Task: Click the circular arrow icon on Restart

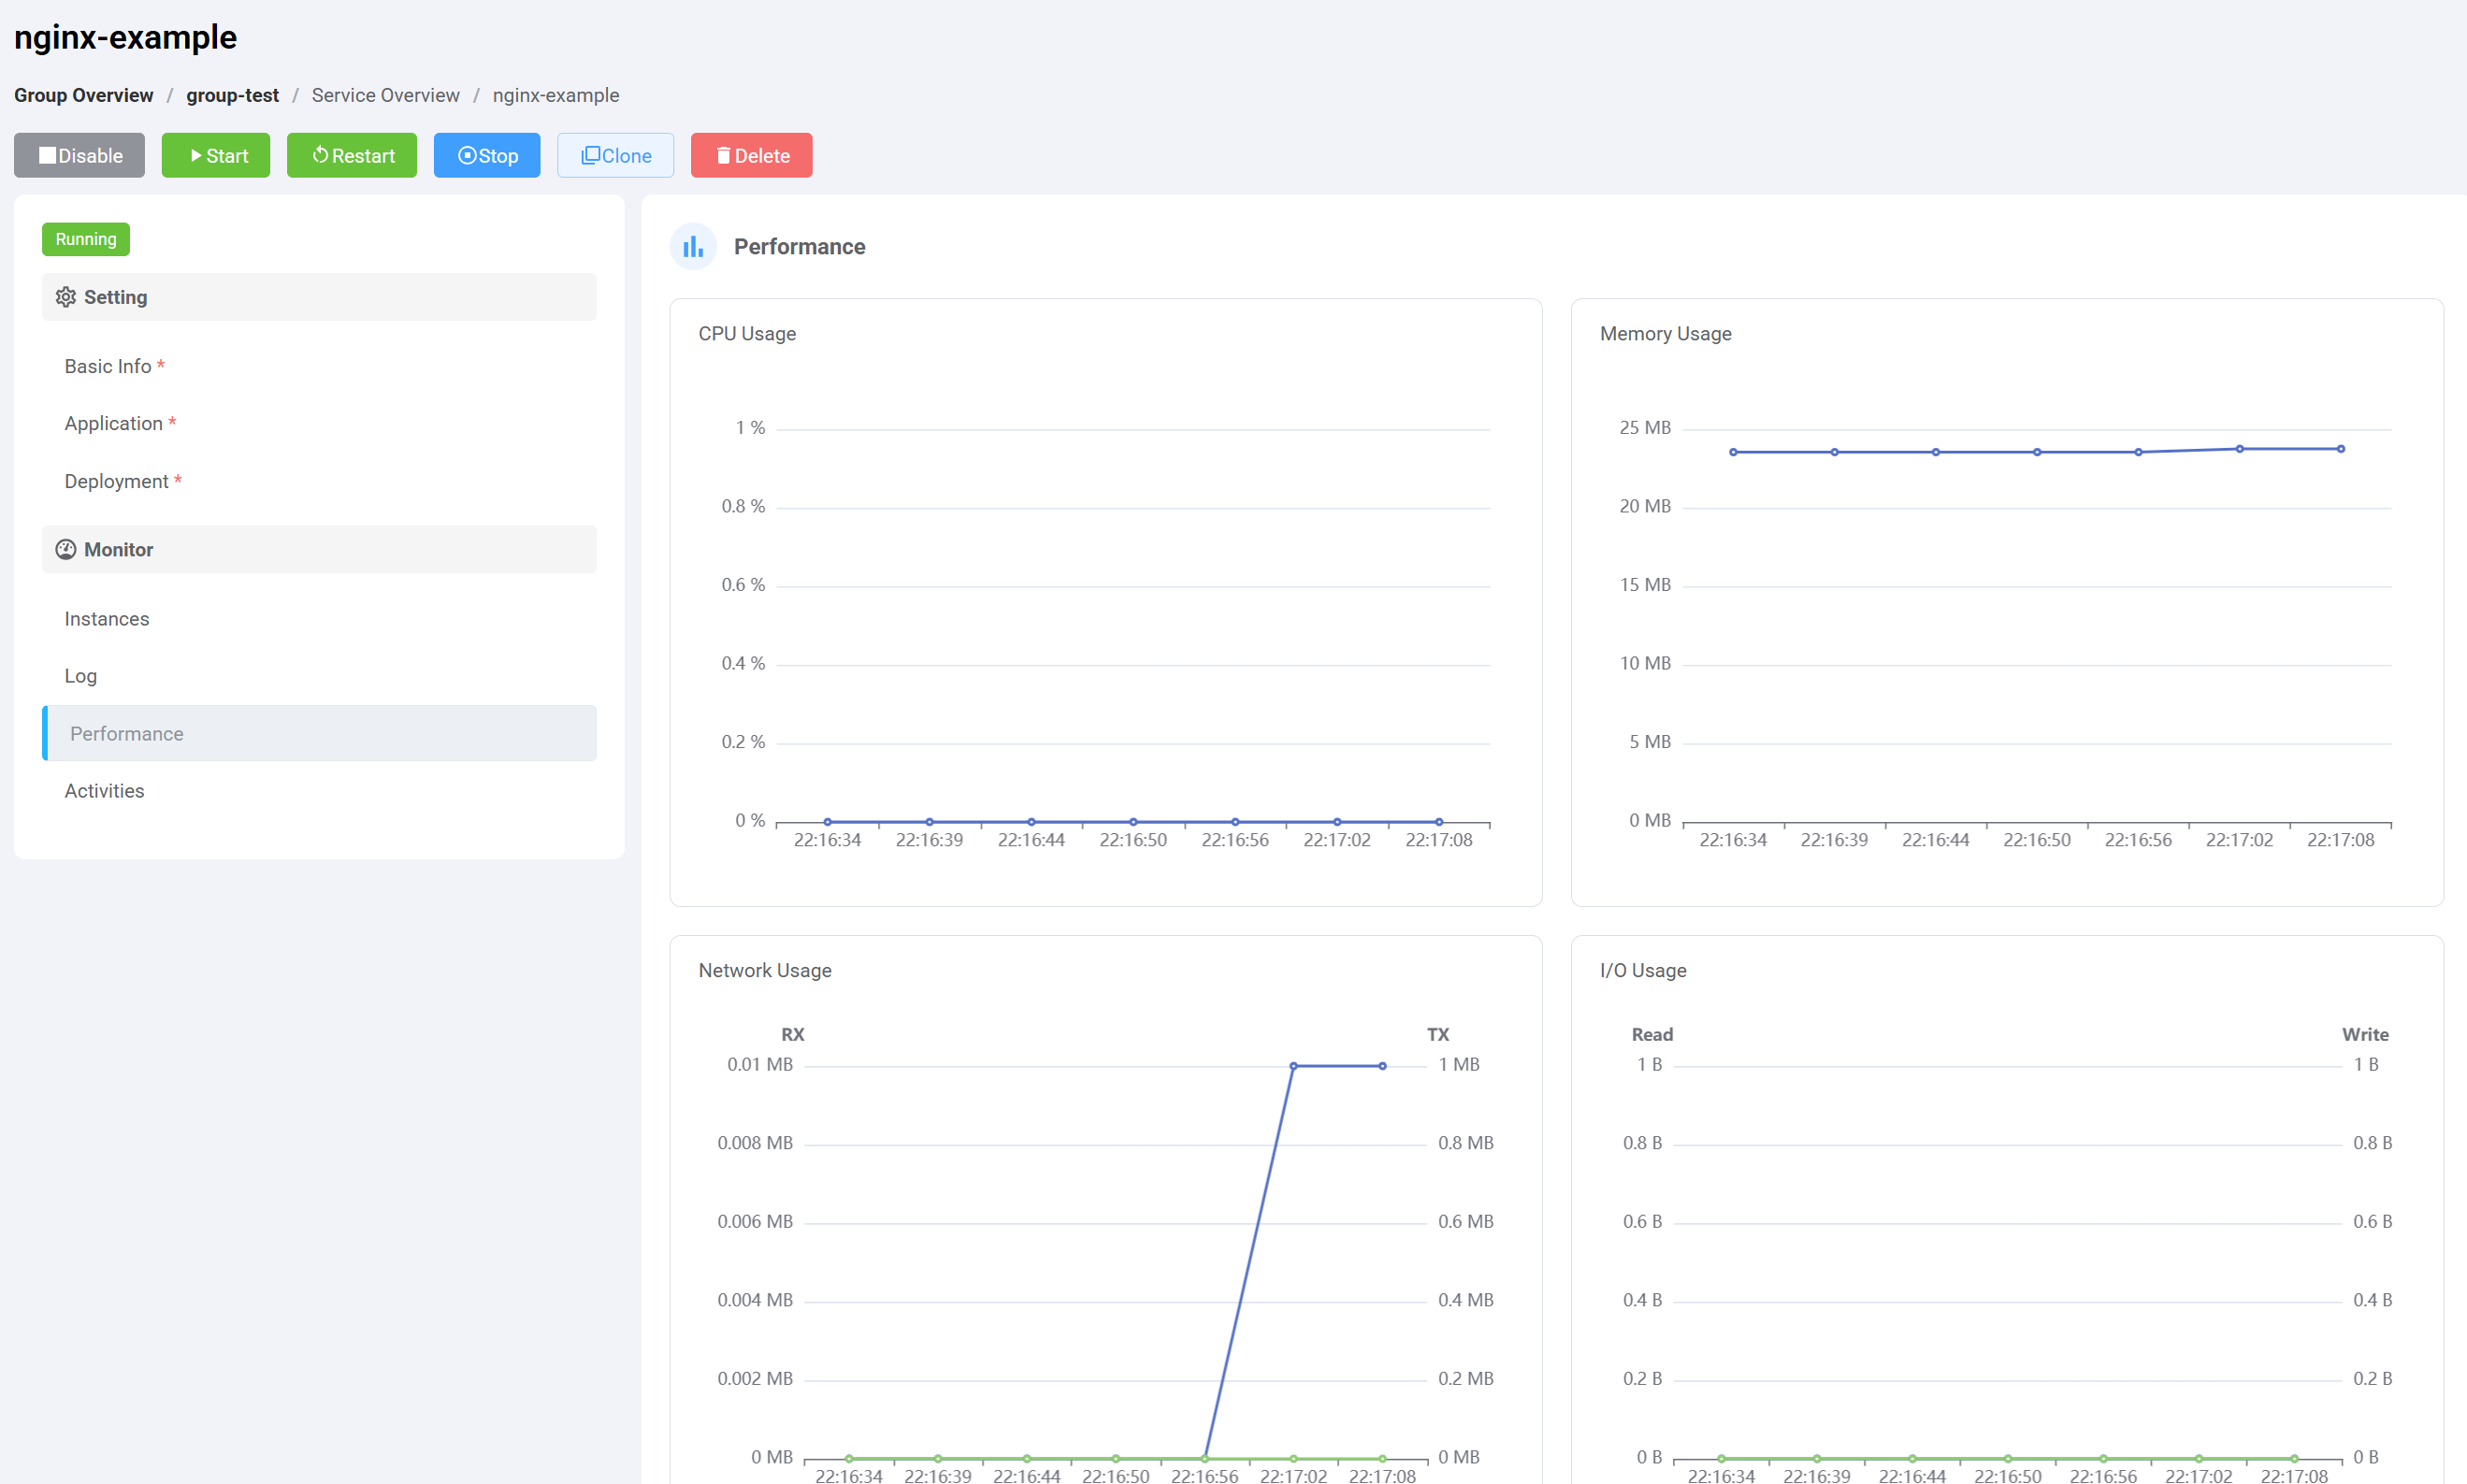Action: tap(320, 155)
